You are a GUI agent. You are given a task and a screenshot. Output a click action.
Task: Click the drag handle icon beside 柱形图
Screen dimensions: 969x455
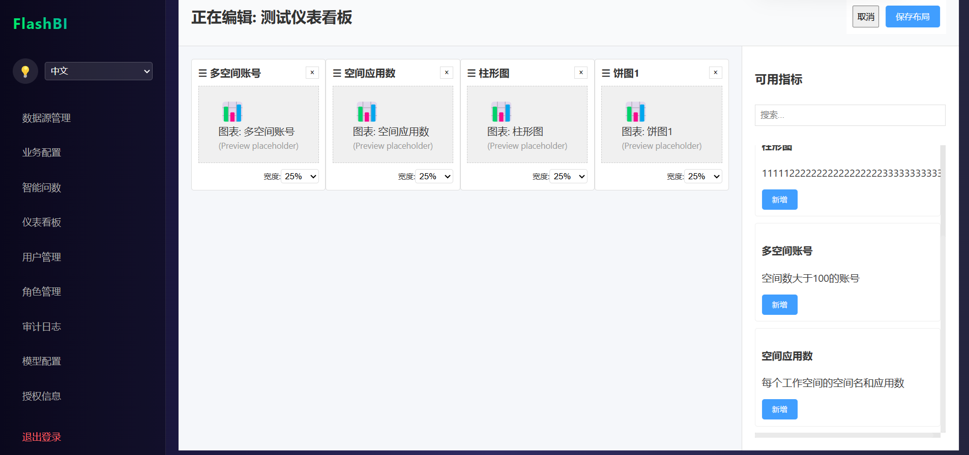471,74
